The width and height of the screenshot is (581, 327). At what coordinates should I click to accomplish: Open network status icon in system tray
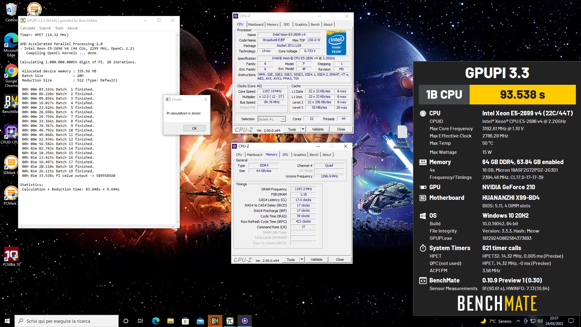(x=533, y=321)
